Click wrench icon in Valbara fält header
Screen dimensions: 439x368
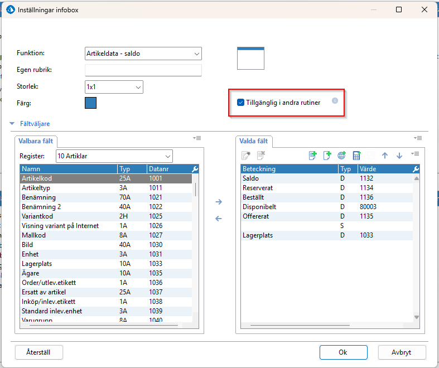(x=195, y=169)
